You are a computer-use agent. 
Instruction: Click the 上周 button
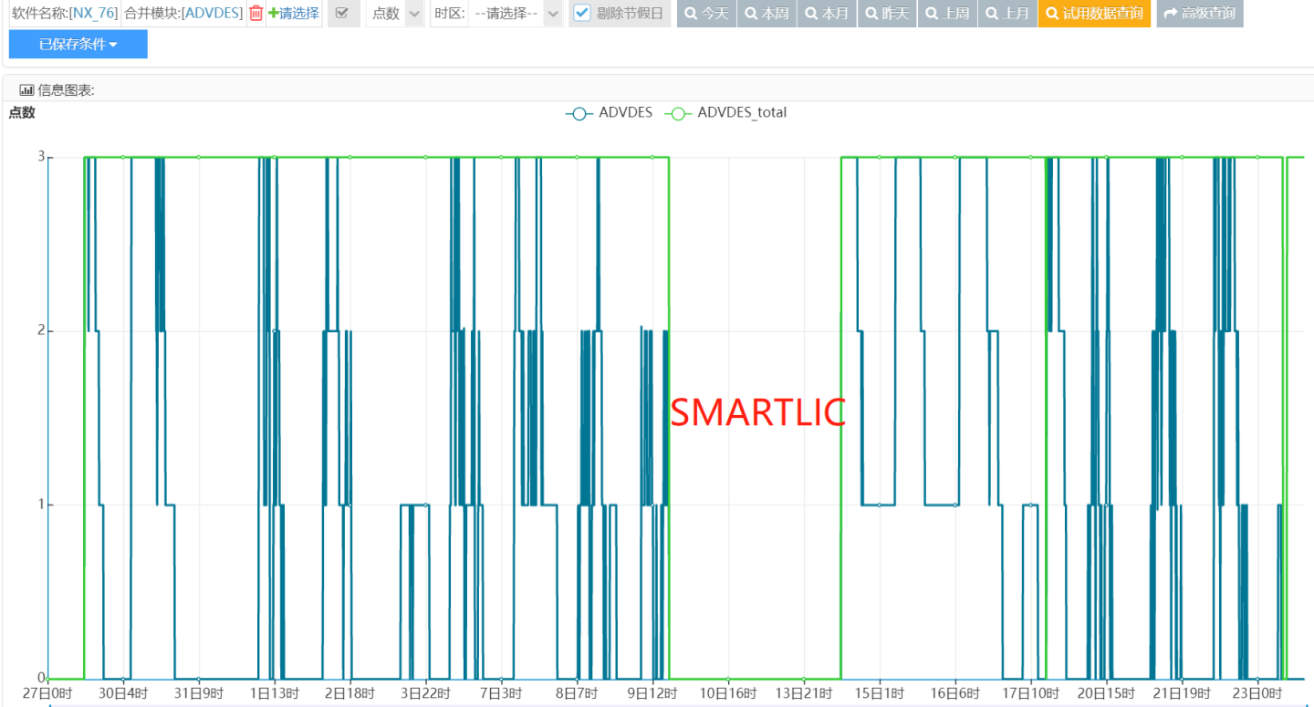click(x=947, y=14)
